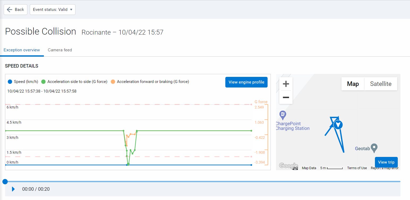
Task: Zoom out on the map
Action: click(286, 97)
